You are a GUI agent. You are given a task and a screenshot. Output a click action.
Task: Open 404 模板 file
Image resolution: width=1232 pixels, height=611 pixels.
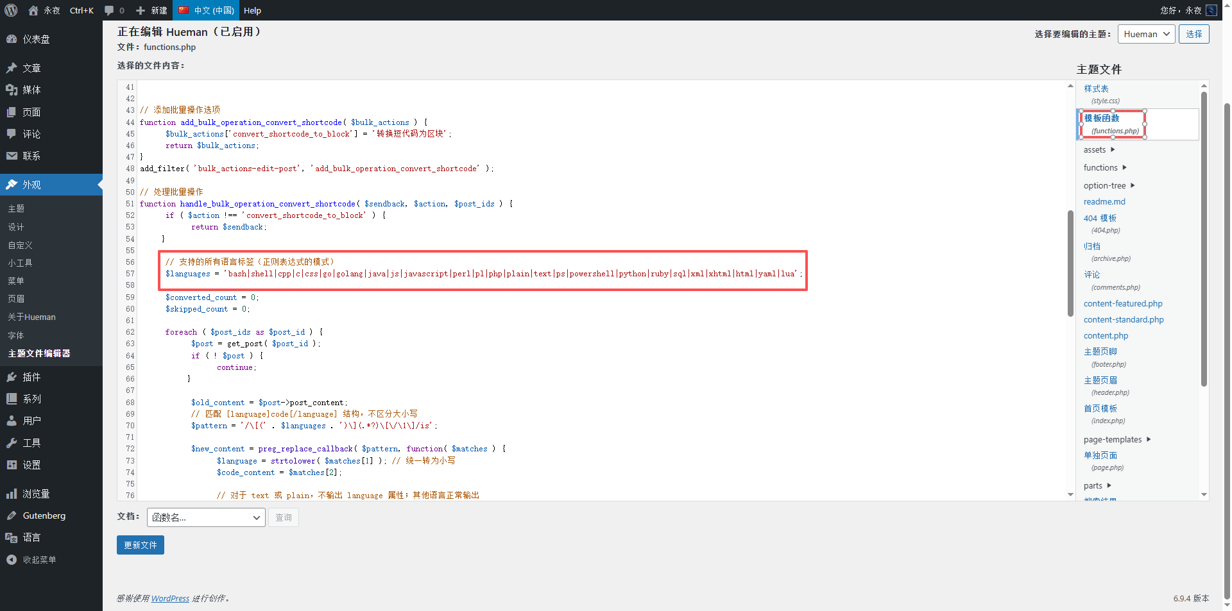(x=1100, y=218)
